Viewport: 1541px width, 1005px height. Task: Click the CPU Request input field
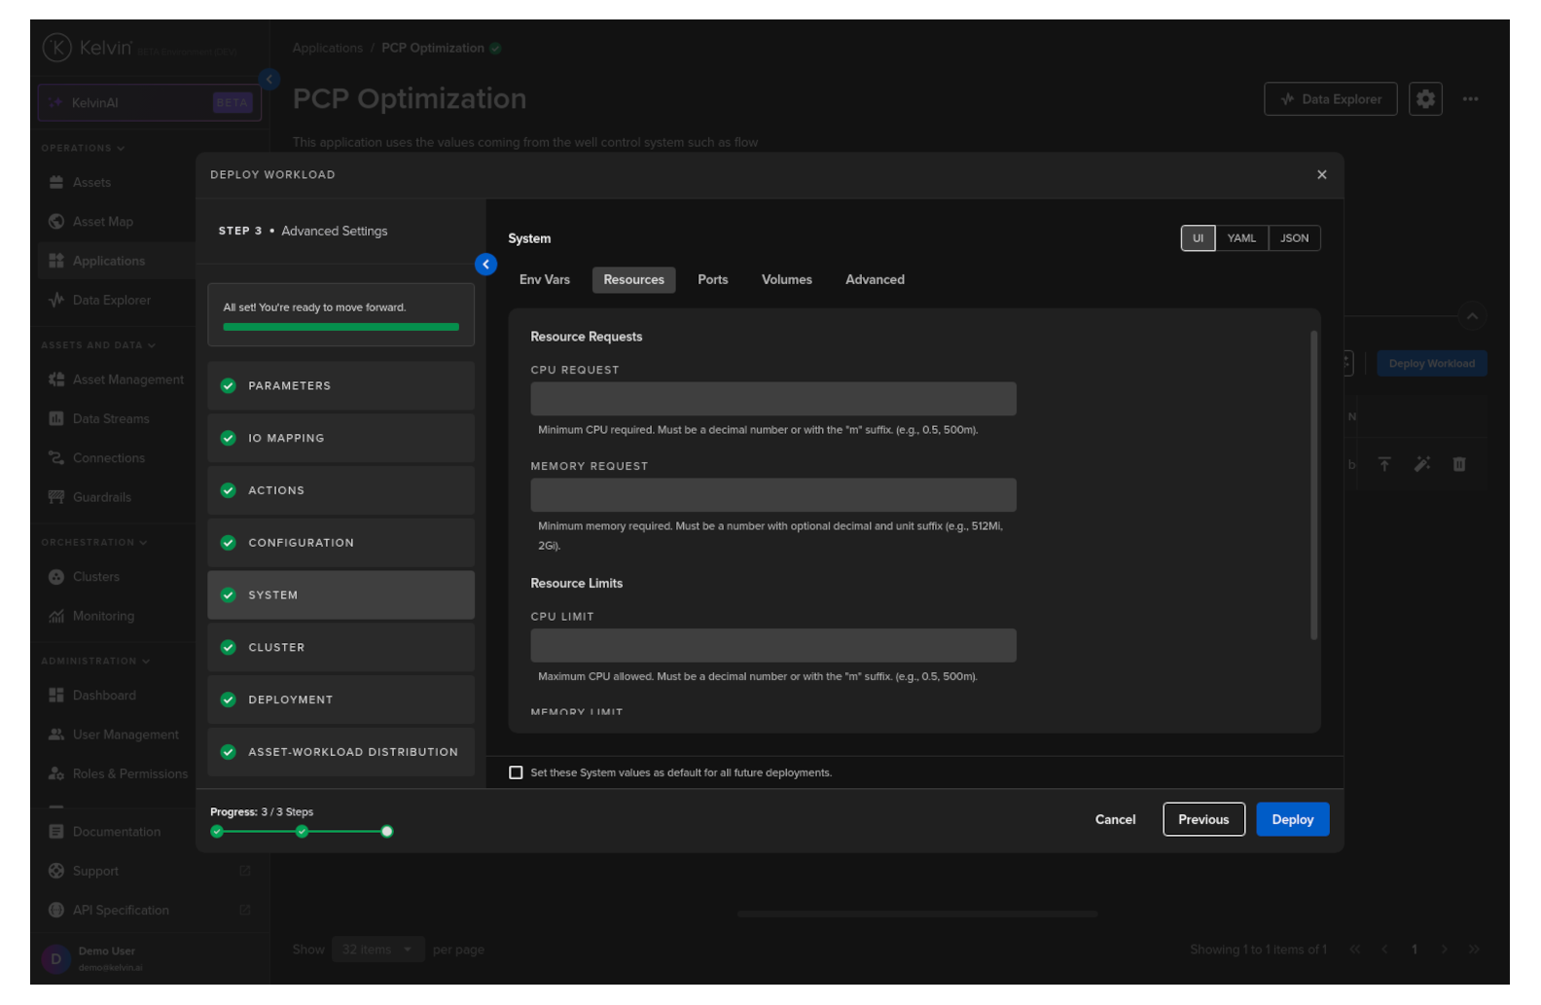772,399
